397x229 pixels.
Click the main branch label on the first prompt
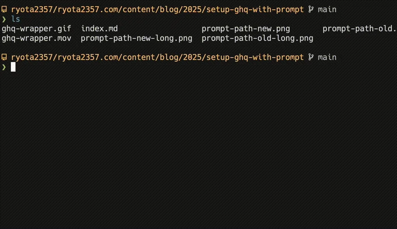(327, 10)
